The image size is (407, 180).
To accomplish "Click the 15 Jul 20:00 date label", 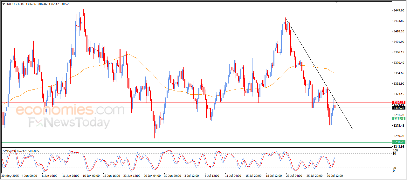I will [253, 175].
